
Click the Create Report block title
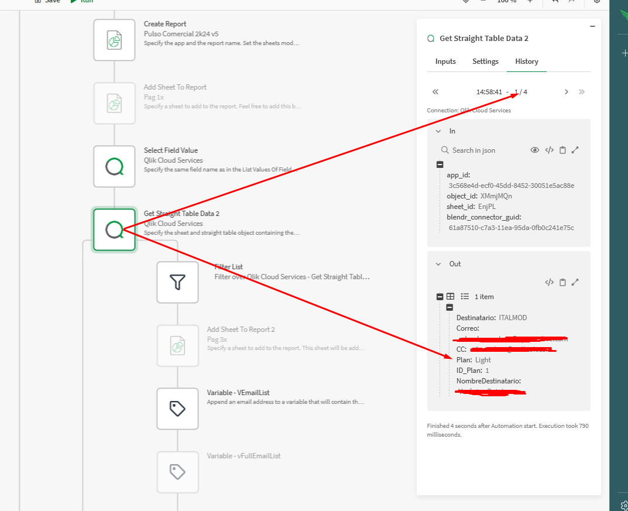click(165, 24)
